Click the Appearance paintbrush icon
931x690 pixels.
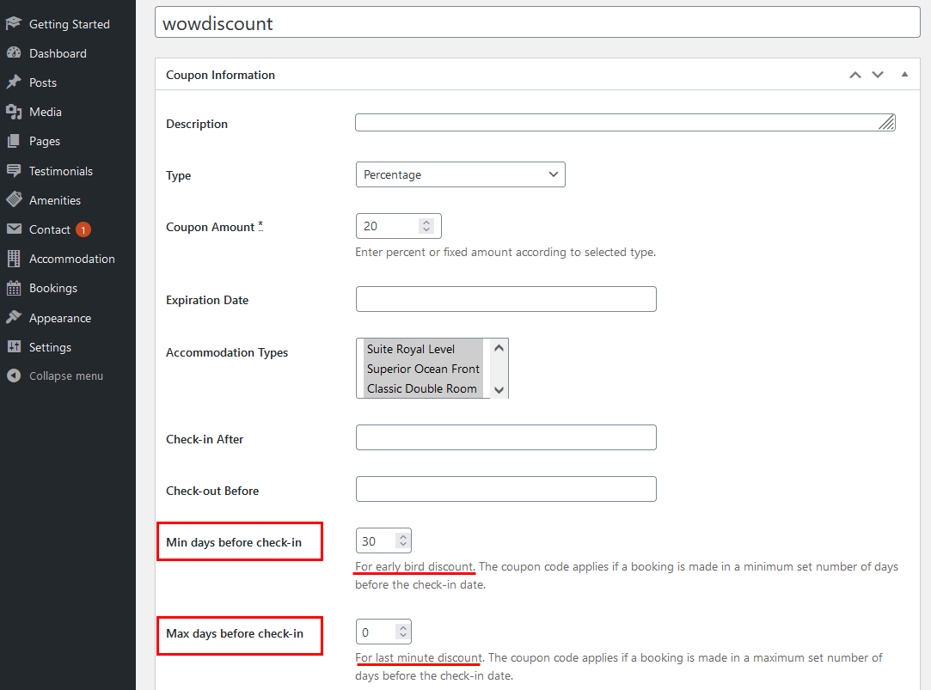coord(15,317)
